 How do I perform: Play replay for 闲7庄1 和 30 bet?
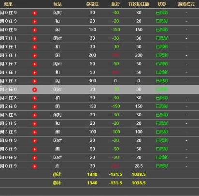coord(35,47)
